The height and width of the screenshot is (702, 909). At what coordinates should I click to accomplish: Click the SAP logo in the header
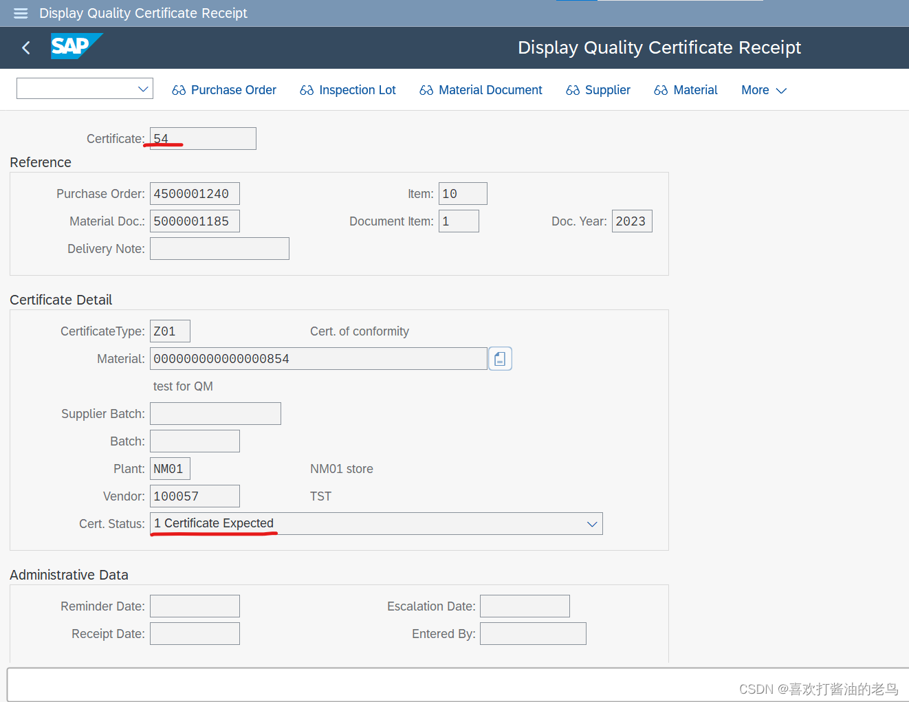click(x=76, y=47)
